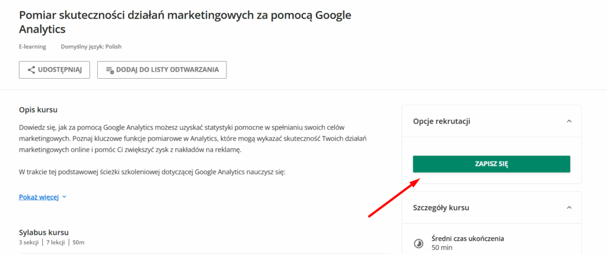The image size is (607, 254).
Task: Click the clock icon next to Średni czas ukończenia
Action: click(418, 243)
